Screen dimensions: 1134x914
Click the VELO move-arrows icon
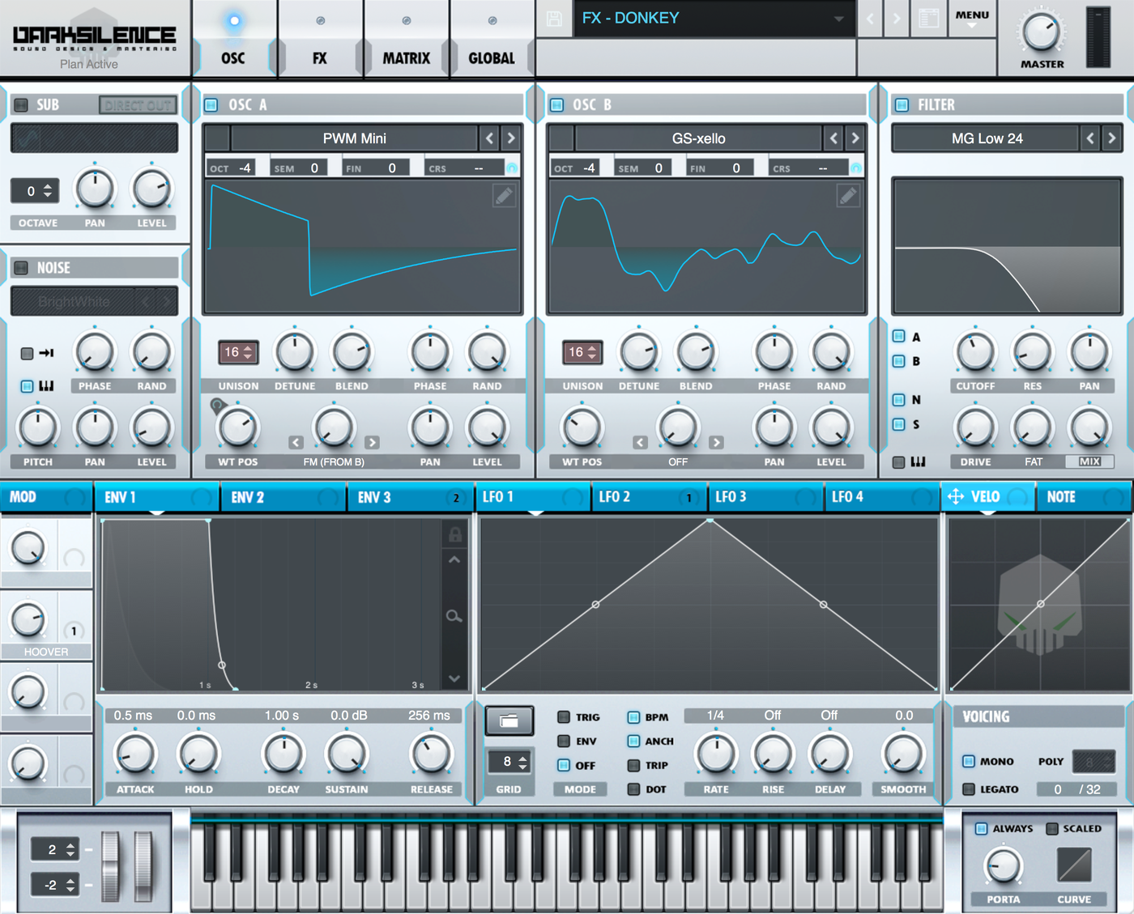pos(956,496)
